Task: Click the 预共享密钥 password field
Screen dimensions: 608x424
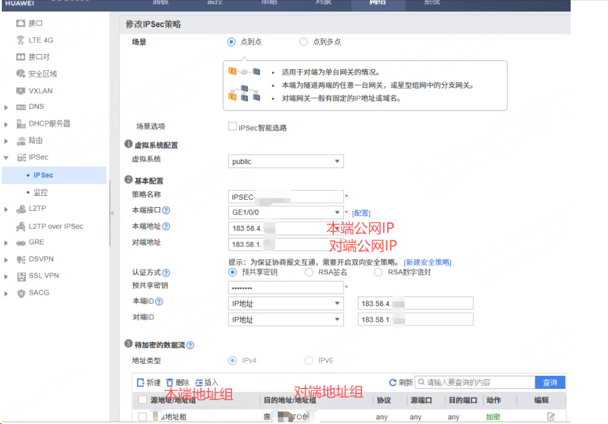Action: click(x=286, y=288)
